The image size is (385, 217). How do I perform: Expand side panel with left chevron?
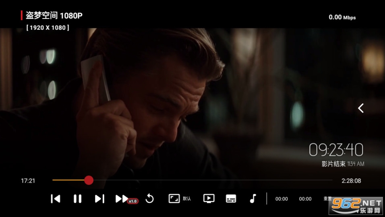[361, 108]
